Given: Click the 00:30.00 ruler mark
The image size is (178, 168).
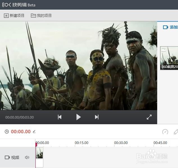Looking at the screenshot, I should [121, 143].
